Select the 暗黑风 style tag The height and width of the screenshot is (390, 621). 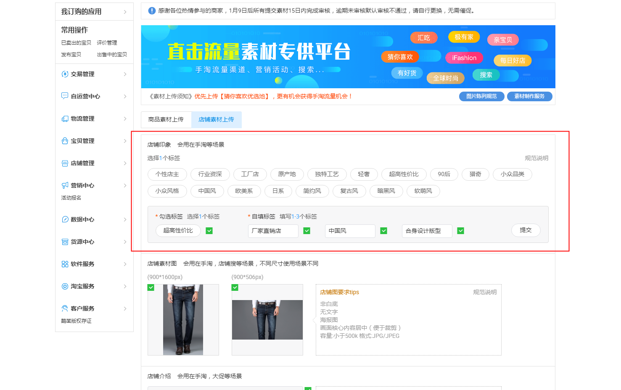tap(386, 191)
